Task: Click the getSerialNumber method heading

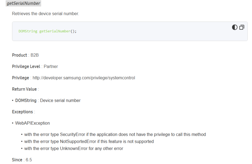Action: click(x=24, y=3)
